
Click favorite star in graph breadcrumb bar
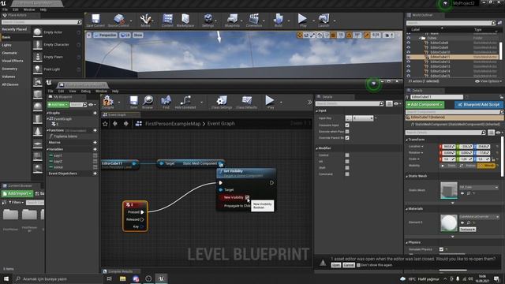105,124
